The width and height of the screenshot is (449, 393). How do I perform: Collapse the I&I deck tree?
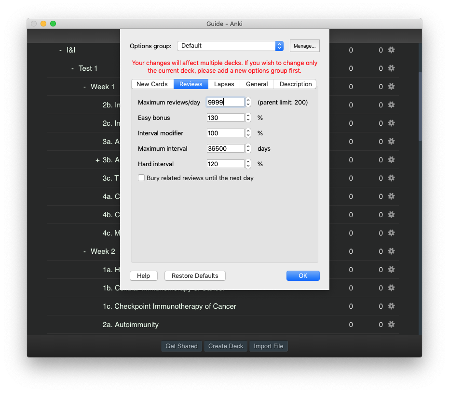pos(60,51)
